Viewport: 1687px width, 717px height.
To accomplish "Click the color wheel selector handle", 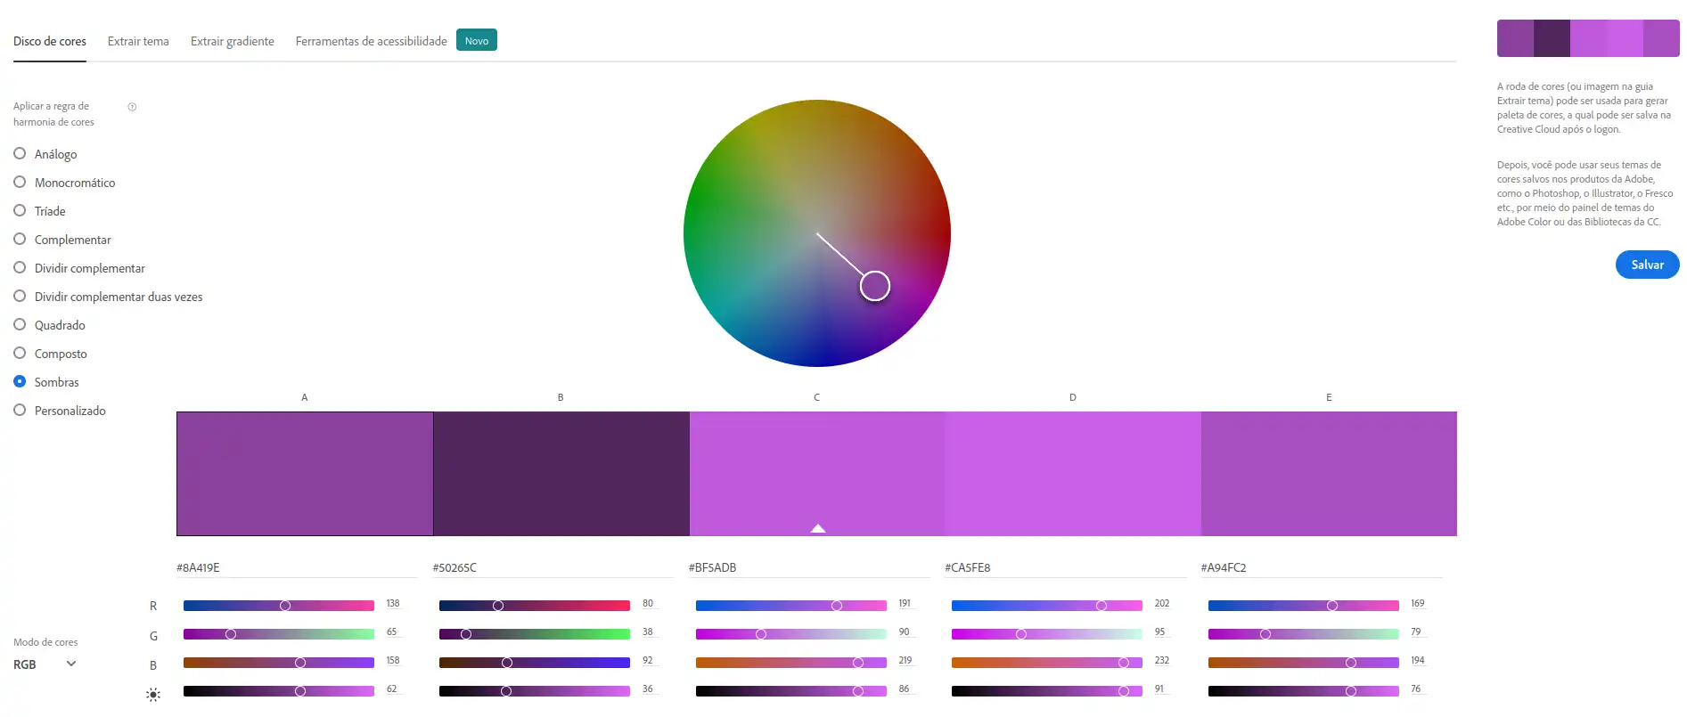I will click(874, 286).
